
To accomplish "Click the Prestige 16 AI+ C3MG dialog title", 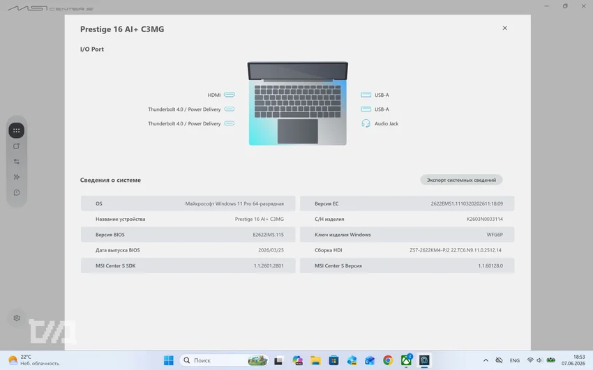I will pyautogui.click(x=122, y=29).
